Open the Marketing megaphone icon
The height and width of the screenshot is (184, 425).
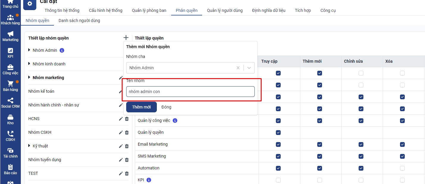10,34
